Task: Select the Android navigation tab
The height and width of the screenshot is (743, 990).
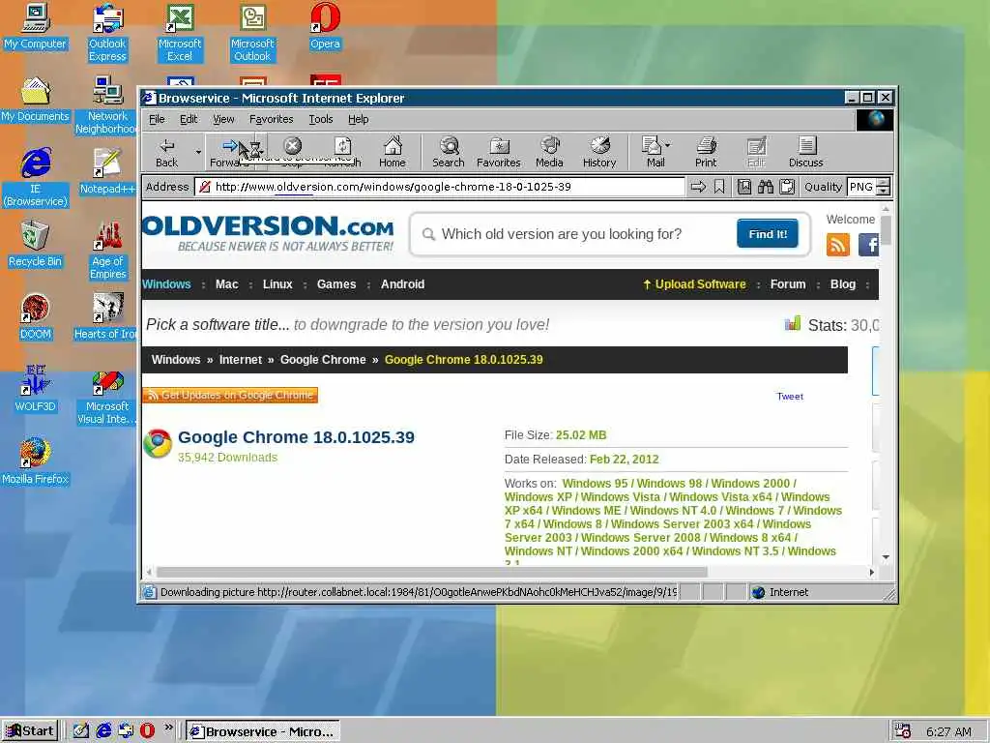Action: point(402,284)
